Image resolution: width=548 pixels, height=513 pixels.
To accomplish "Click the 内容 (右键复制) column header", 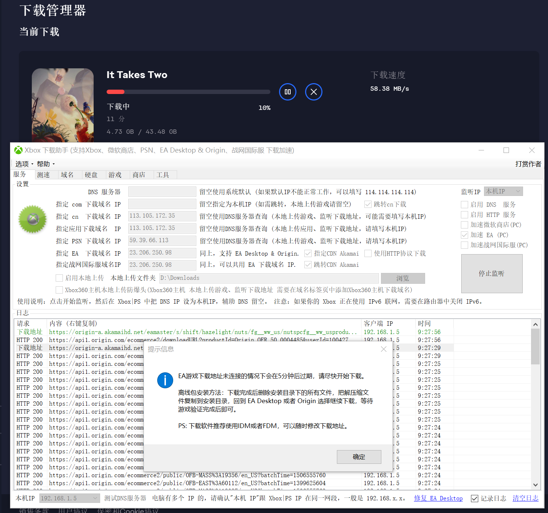I will [x=204, y=324].
